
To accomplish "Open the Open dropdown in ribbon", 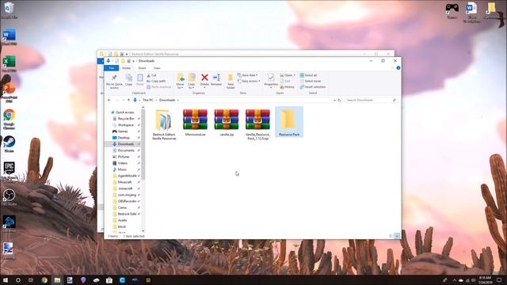I will pos(288,75).
